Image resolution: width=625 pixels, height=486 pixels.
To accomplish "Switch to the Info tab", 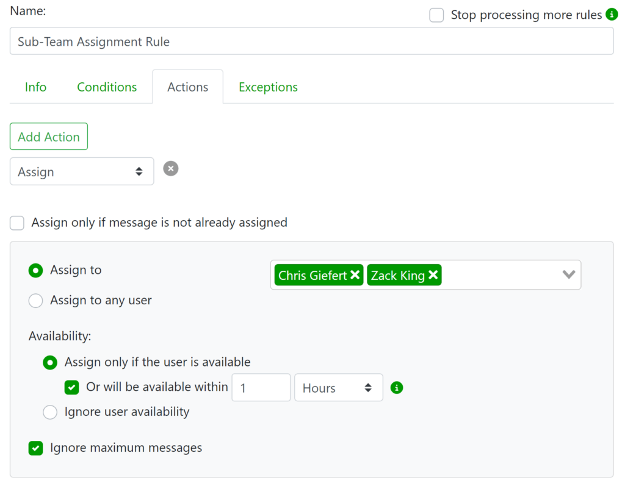I will point(35,87).
